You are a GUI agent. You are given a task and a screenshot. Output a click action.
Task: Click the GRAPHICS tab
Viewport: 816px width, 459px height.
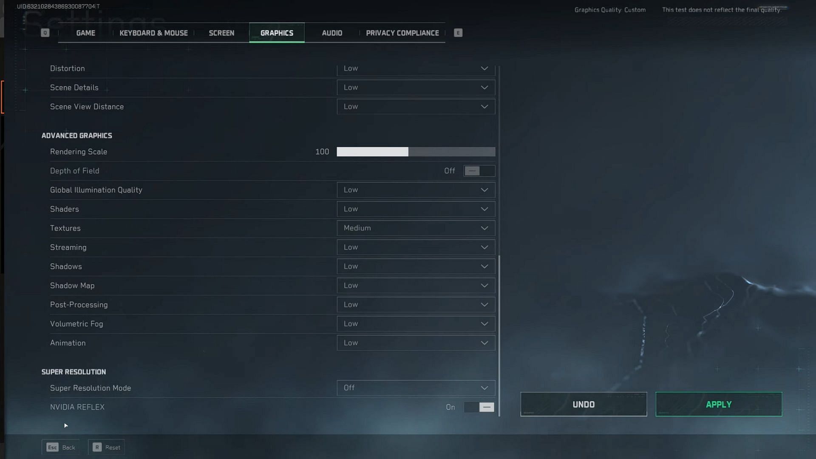pos(277,32)
